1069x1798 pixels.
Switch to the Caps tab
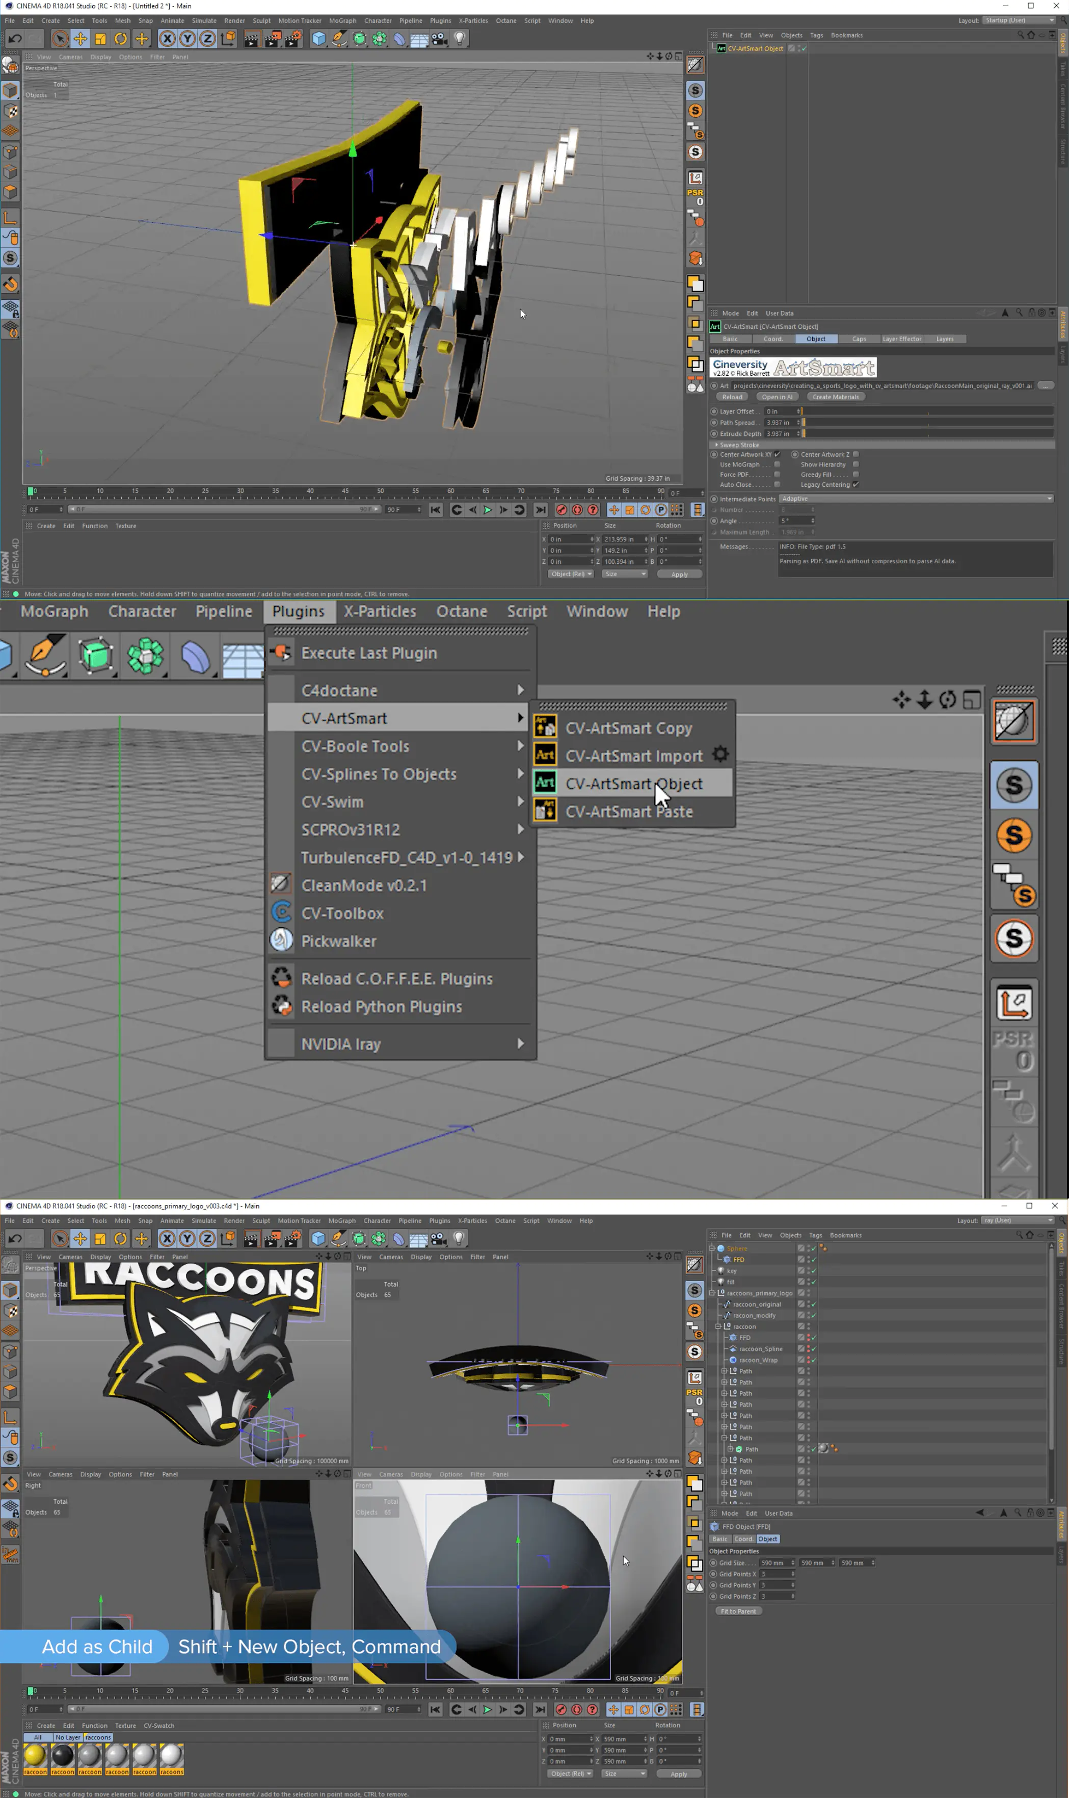859,338
